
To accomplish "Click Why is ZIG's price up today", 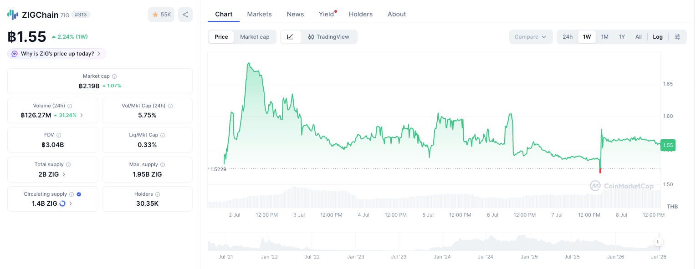I will pyautogui.click(x=56, y=54).
